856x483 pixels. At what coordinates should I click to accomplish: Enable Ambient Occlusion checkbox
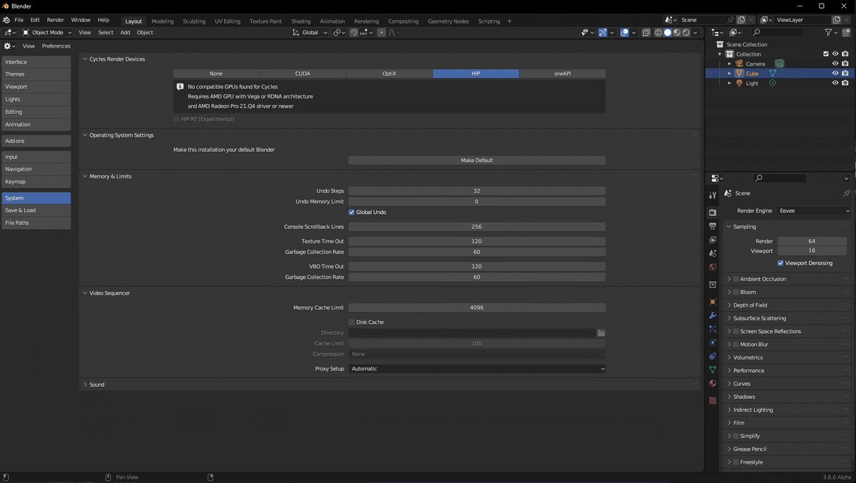[735, 279]
